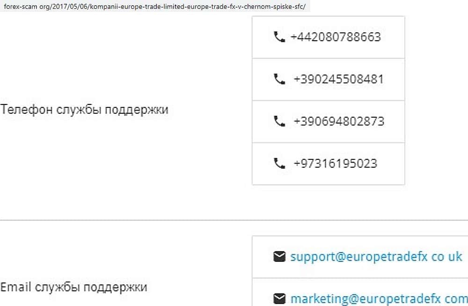This screenshot has width=468, height=306.
Task: Click envelope icon next to support email
Action: point(279,257)
